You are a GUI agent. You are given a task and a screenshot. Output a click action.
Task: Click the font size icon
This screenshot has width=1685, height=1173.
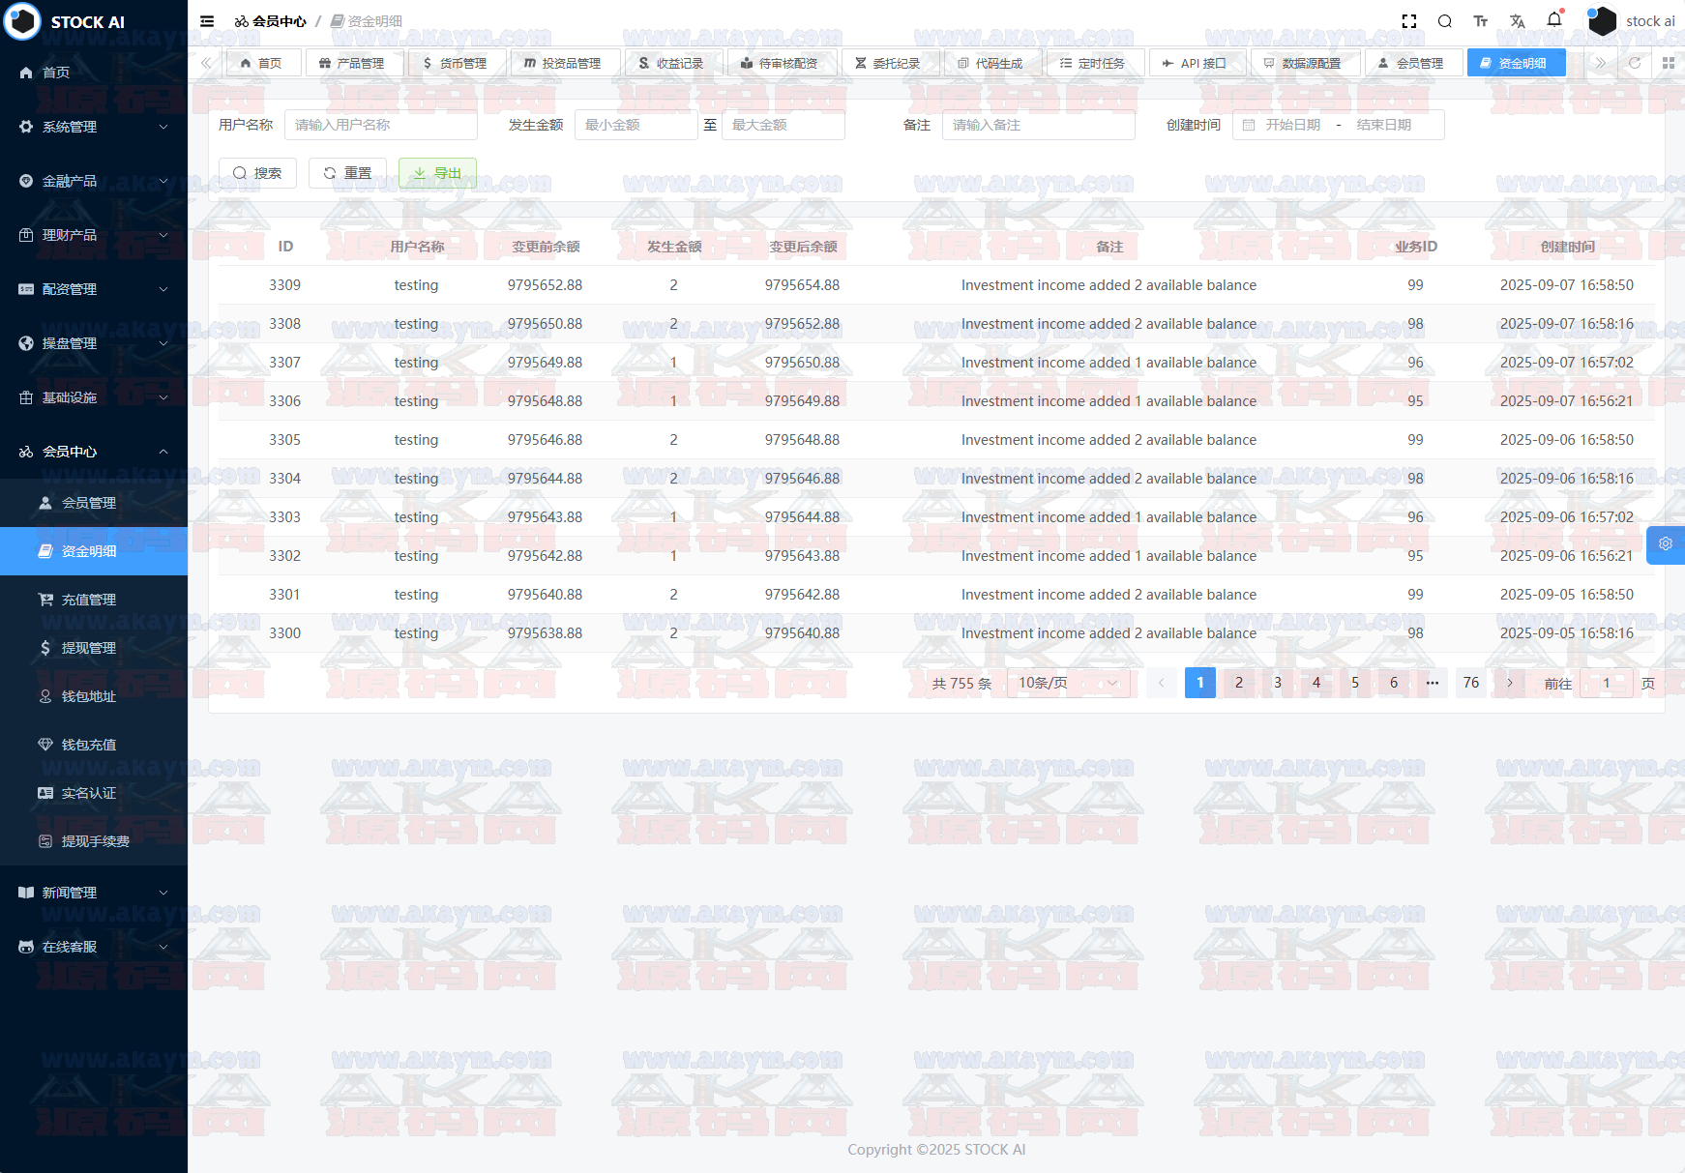tap(1481, 21)
